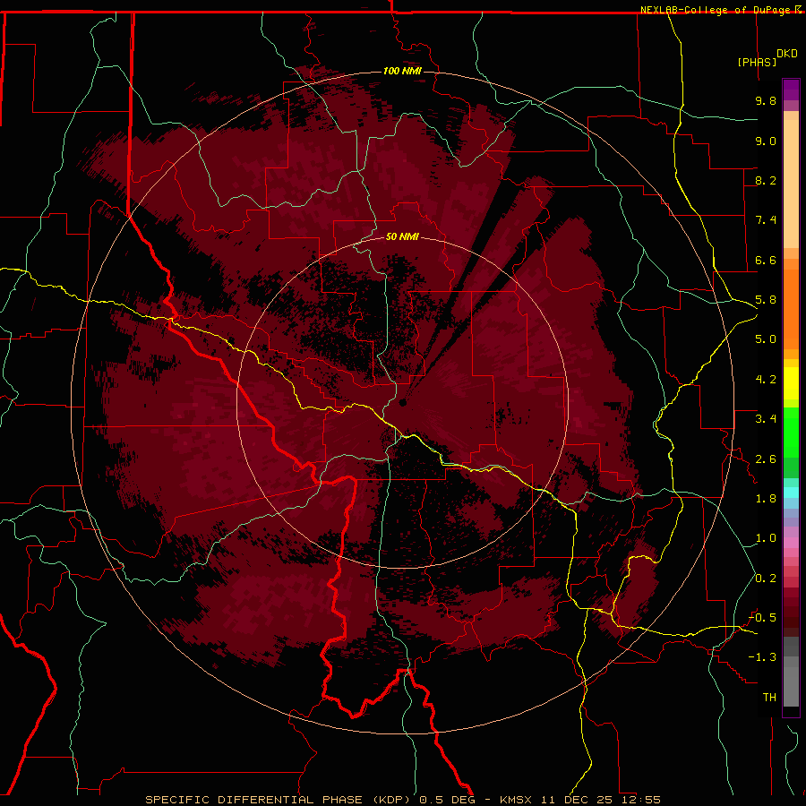Screen dimensions: 806x806
Task: Click the Specific Differential Phase product caption
Action: tap(402, 800)
